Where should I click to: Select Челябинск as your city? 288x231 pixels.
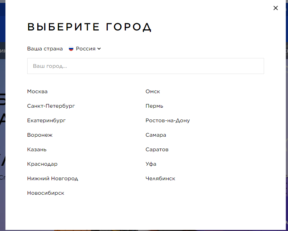[160, 178]
